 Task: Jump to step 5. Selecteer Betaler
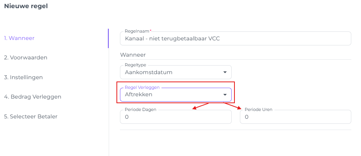click(x=31, y=116)
